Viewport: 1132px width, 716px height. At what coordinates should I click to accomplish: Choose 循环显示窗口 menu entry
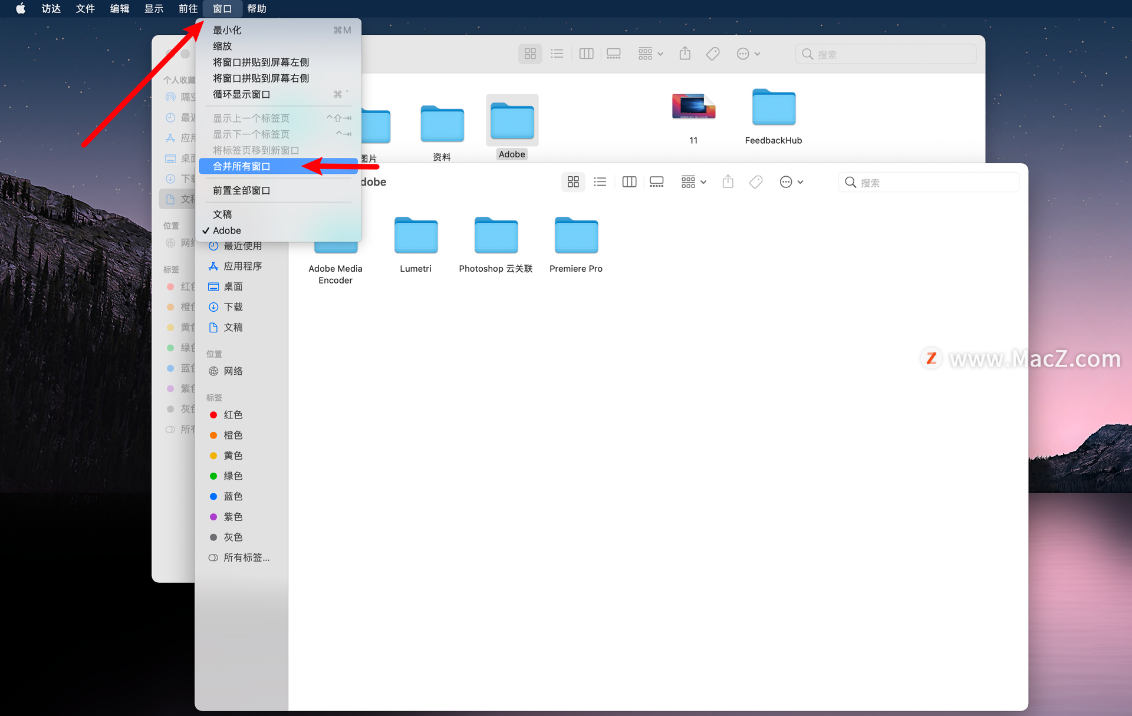point(278,94)
